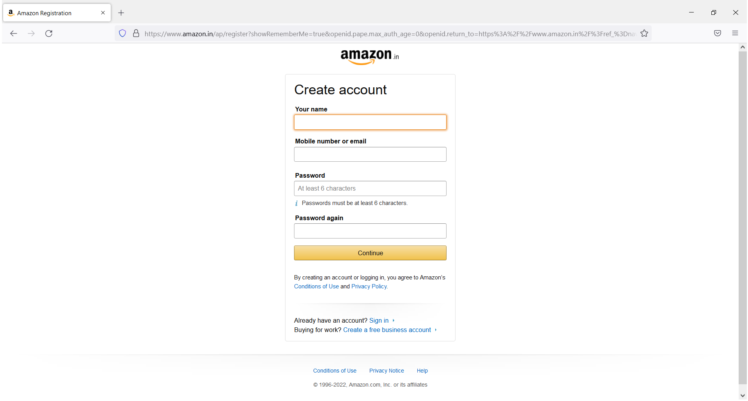Click the scrollbar down arrow
Image resolution: width=748 pixels, height=401 pixels.
[743, 396]
